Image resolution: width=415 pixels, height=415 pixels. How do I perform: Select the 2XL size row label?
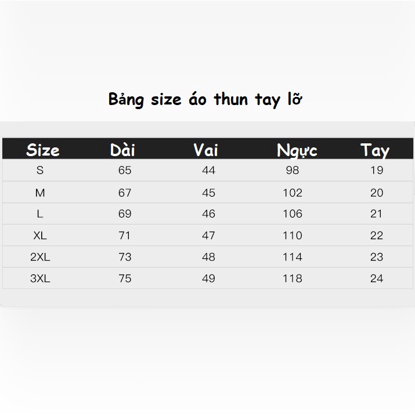click(x=40, y=257)
